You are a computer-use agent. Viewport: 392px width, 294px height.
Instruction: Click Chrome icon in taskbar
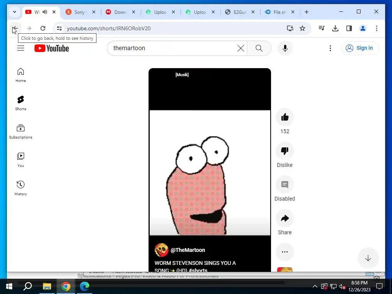click(66, 286)
